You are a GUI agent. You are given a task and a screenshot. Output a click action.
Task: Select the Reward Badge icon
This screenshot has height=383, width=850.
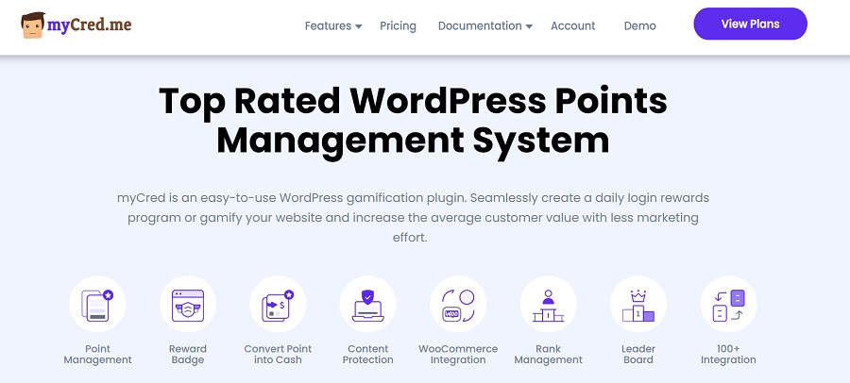tap(188, 304)
